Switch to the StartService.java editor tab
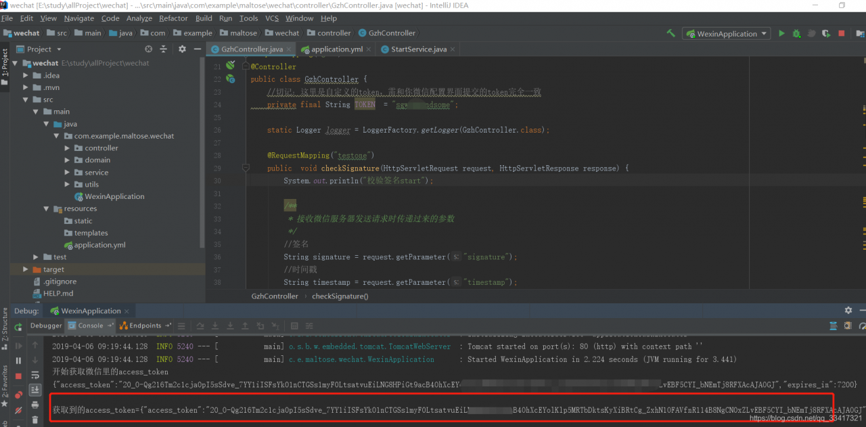This screenshot has width=866, height=427. point(419,49)
